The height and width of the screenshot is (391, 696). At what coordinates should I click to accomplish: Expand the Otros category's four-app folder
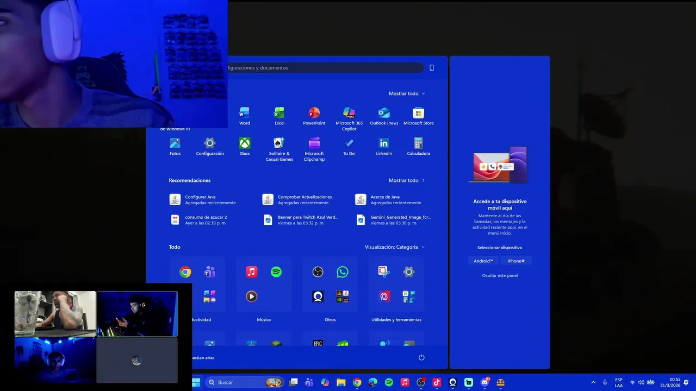(343, 297)
